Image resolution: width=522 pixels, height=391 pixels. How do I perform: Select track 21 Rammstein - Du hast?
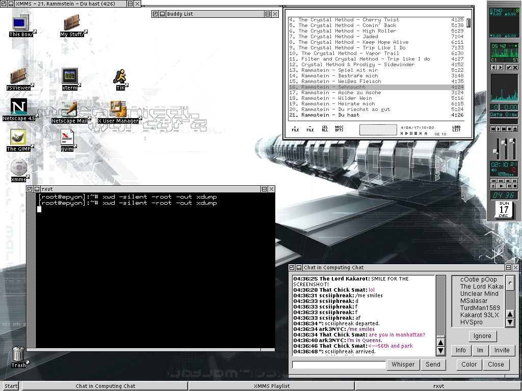pos(376,115)
